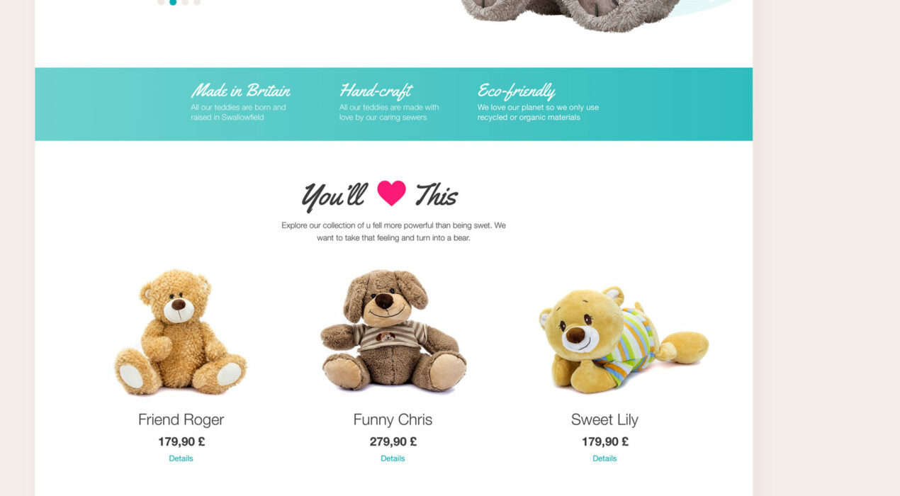Select the first grey carousel dot
The height and width of the screenshot is (496, 900).
click(161, 2)
